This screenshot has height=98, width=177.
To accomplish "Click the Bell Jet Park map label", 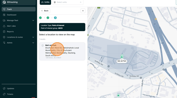I will (122, 61).
